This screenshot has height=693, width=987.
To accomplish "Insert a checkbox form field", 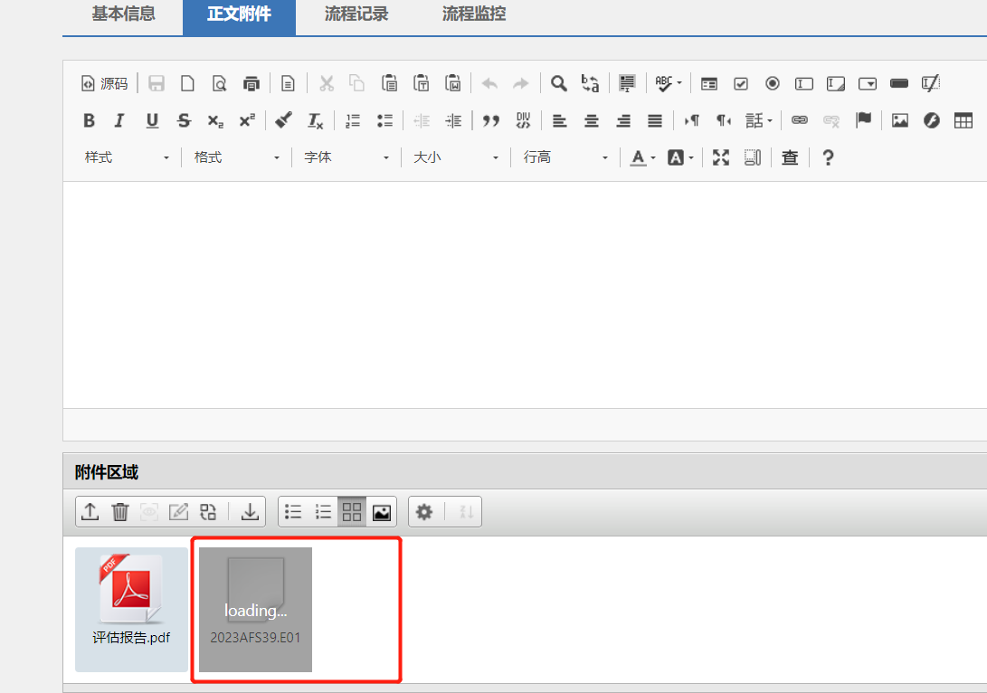I will click(x=741, y=83).
